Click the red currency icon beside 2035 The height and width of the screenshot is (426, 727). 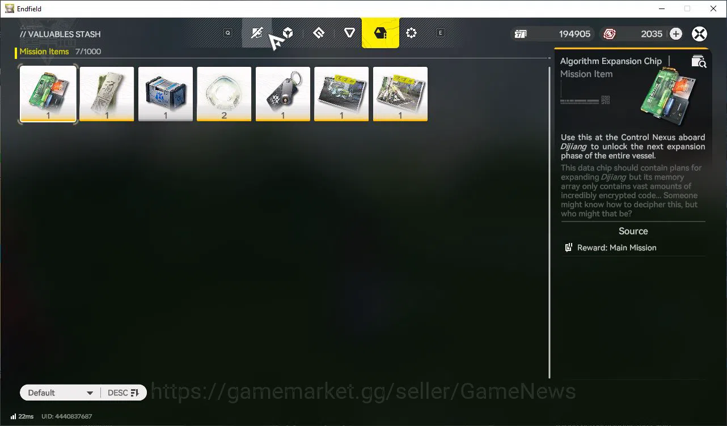[x=610, y=34]
